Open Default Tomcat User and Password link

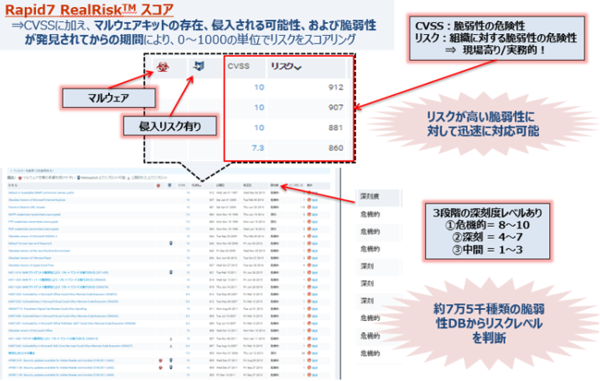(30, 243)
